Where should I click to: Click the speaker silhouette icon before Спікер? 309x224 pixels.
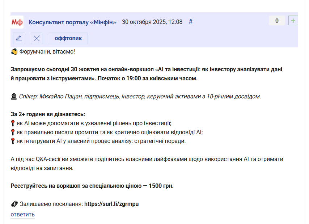14,97
